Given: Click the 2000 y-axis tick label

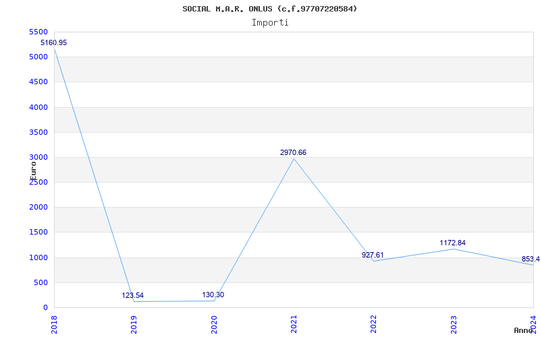Looking at the screenshot, I should pyautogui.click(x=39, y=208).
